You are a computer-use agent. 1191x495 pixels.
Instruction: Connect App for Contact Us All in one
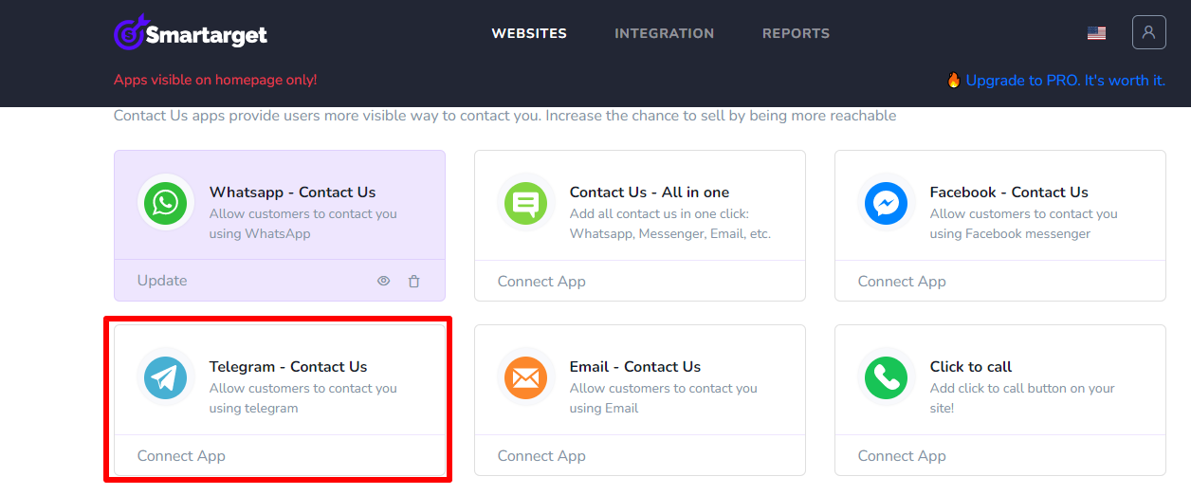point(541,282)
